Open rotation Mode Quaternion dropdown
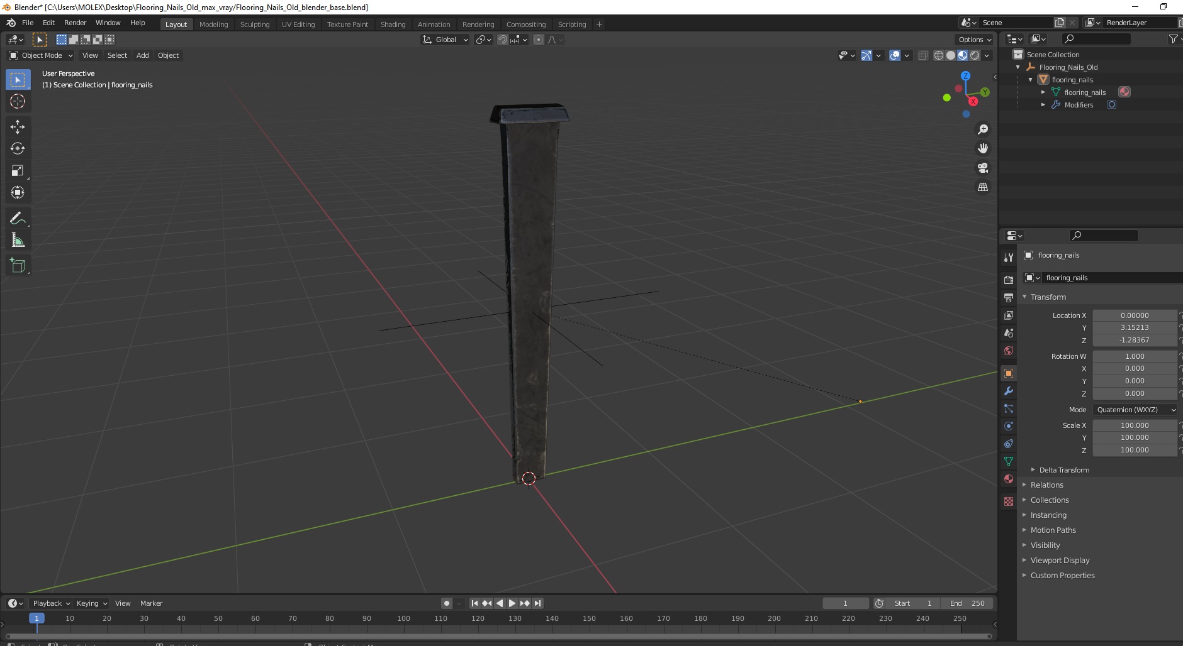1183x646 pixels. coord(1135,410)
